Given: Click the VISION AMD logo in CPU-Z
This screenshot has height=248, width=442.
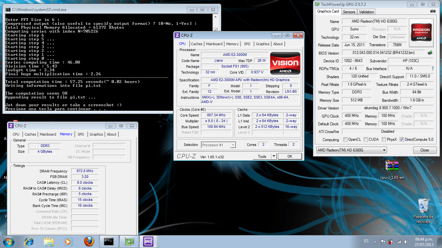Looking at the screenshot, I should (285, 63).
